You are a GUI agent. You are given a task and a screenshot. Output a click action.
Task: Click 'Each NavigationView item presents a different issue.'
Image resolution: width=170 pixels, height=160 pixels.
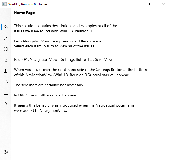58,41
